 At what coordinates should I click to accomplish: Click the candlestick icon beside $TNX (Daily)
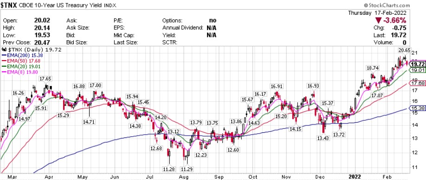(4, 50)
